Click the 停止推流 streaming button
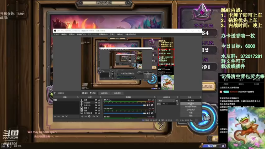265x149 pixels. click(x=191, y=101)
